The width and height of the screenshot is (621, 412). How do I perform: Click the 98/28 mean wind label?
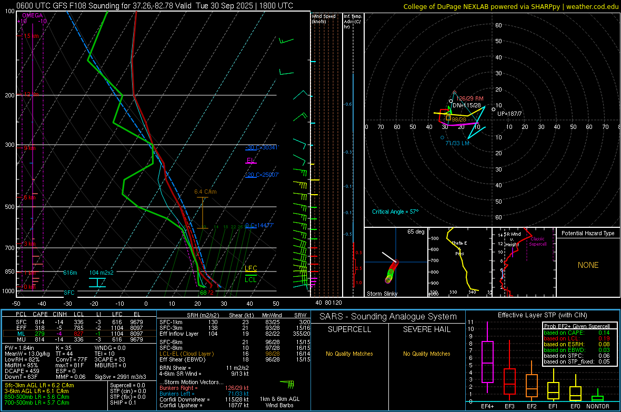click(458, 119)
